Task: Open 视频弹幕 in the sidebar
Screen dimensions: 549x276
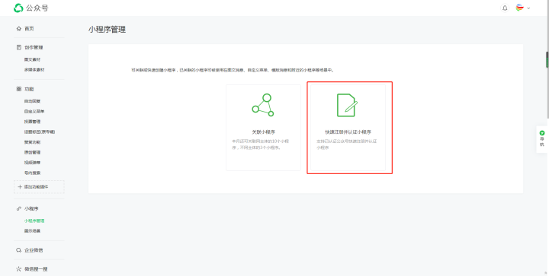Action: [x=32, y=163]
